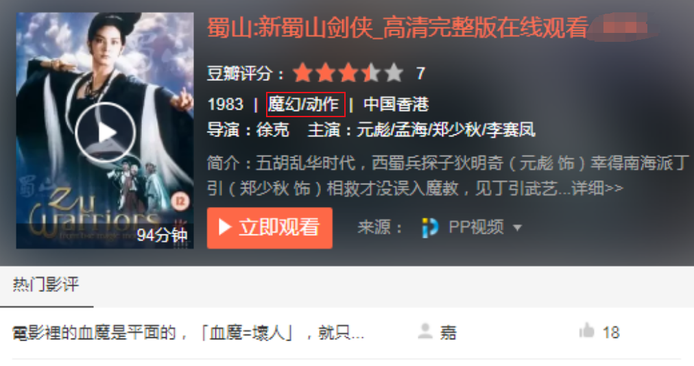The height and width of the screenshot is (366, 694).
Task: Click reviewer name 嘉
Action: 448,332
